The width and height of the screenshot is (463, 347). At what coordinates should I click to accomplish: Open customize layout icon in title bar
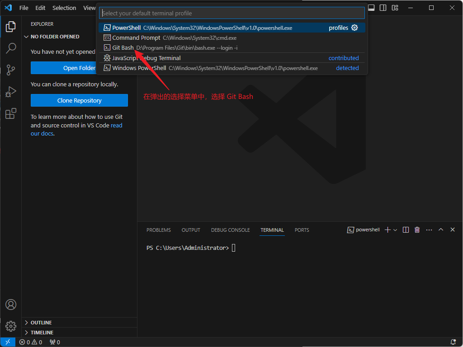[395, 8]
